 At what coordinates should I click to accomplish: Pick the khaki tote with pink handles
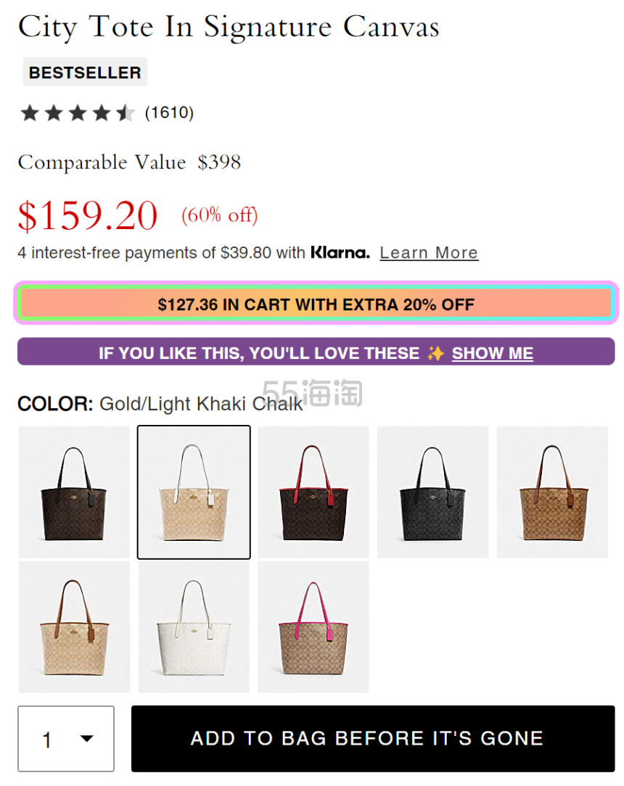(313, 627)
